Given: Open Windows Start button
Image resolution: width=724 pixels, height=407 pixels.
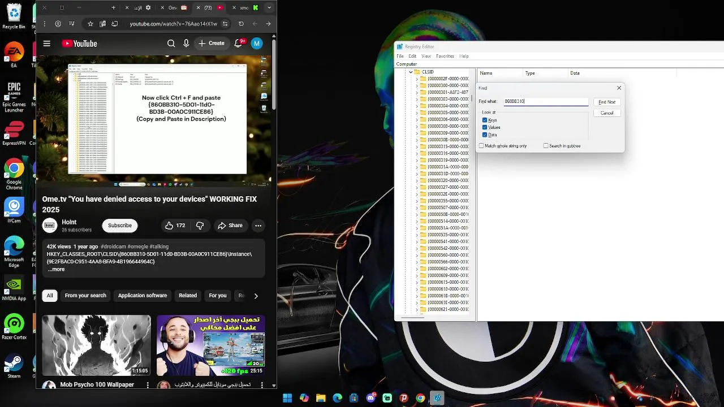Looking at the screenshot, I should point(287,398).
